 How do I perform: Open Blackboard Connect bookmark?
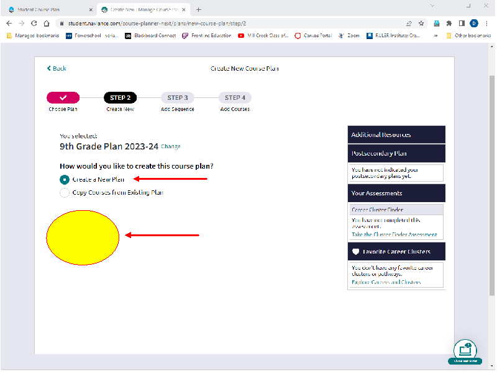coord(150,36)
